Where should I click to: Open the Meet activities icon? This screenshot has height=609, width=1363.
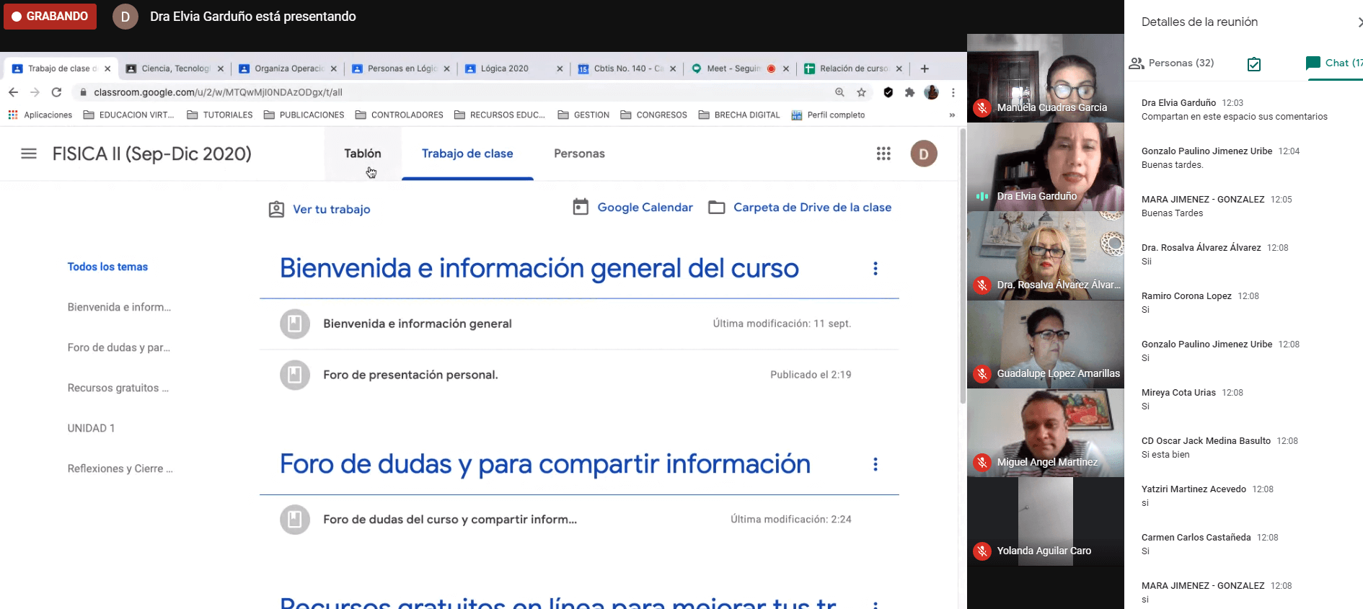[x=1254, y=64]
